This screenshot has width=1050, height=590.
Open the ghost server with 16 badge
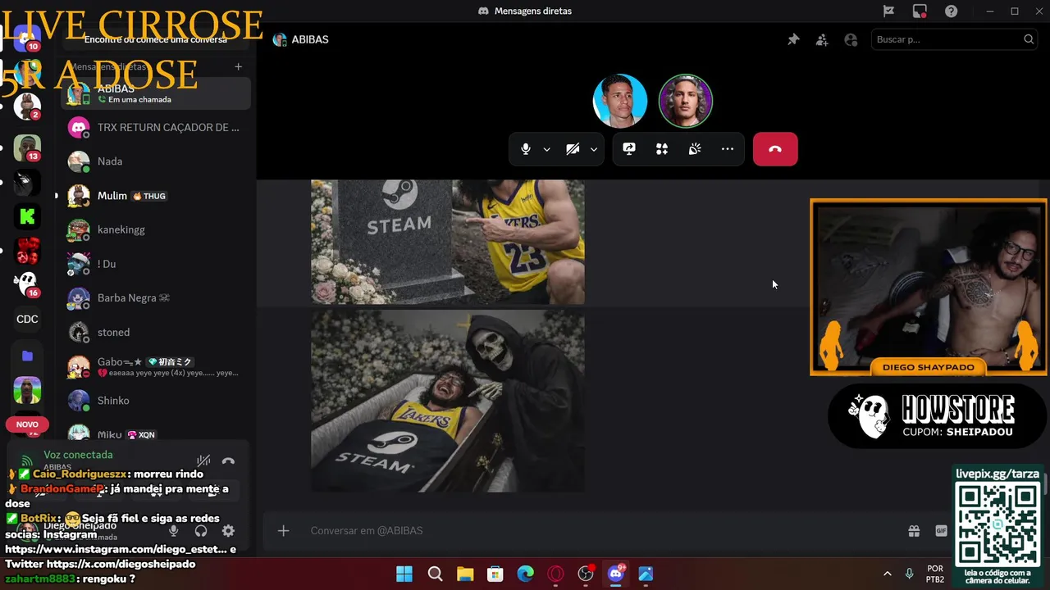[x=27, y=284]
